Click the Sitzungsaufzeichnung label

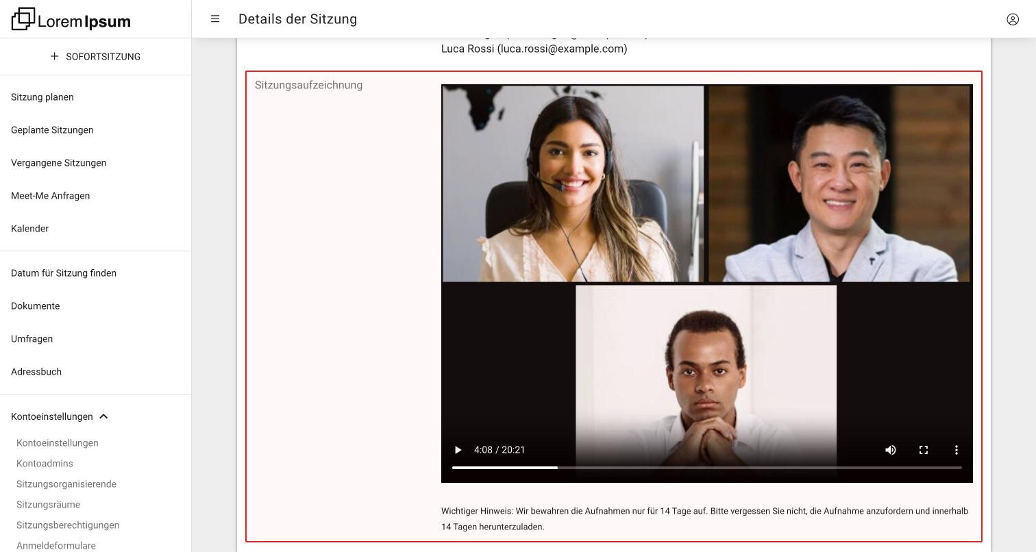[308, 85]
